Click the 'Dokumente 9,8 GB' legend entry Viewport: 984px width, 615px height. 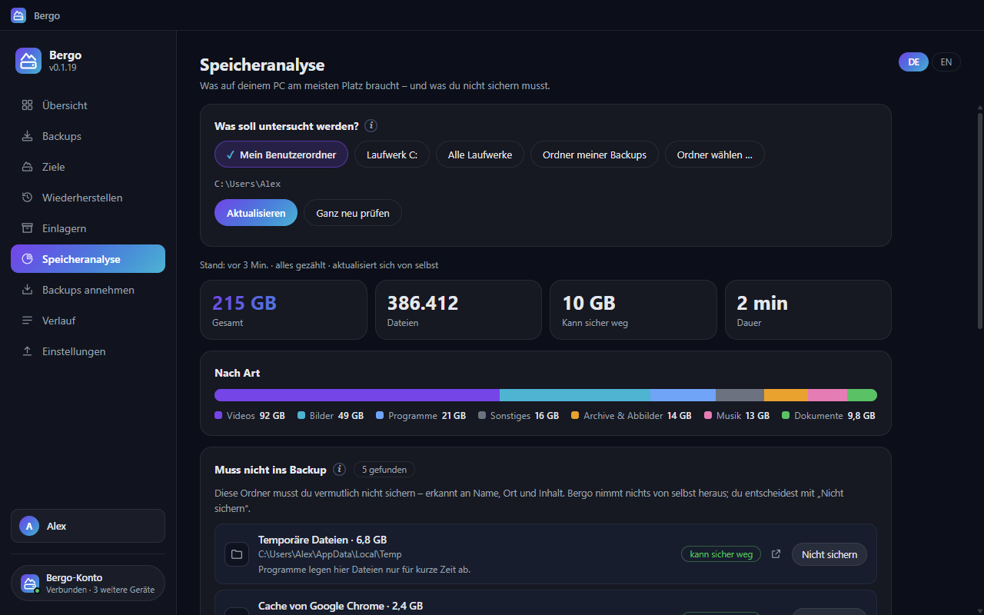(x=829, y=416)
